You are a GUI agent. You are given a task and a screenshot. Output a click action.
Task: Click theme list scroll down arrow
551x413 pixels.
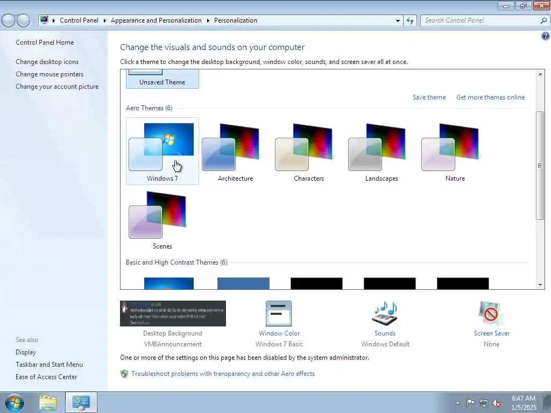[x=540, y=285]
